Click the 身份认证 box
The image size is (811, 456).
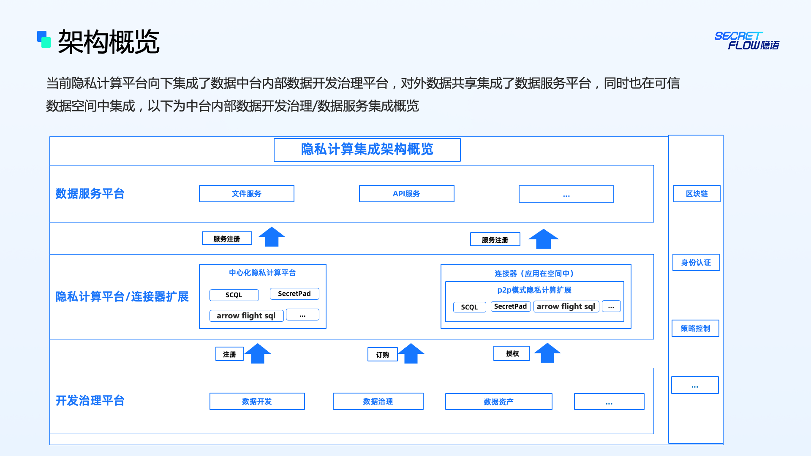tap(696, 263)
